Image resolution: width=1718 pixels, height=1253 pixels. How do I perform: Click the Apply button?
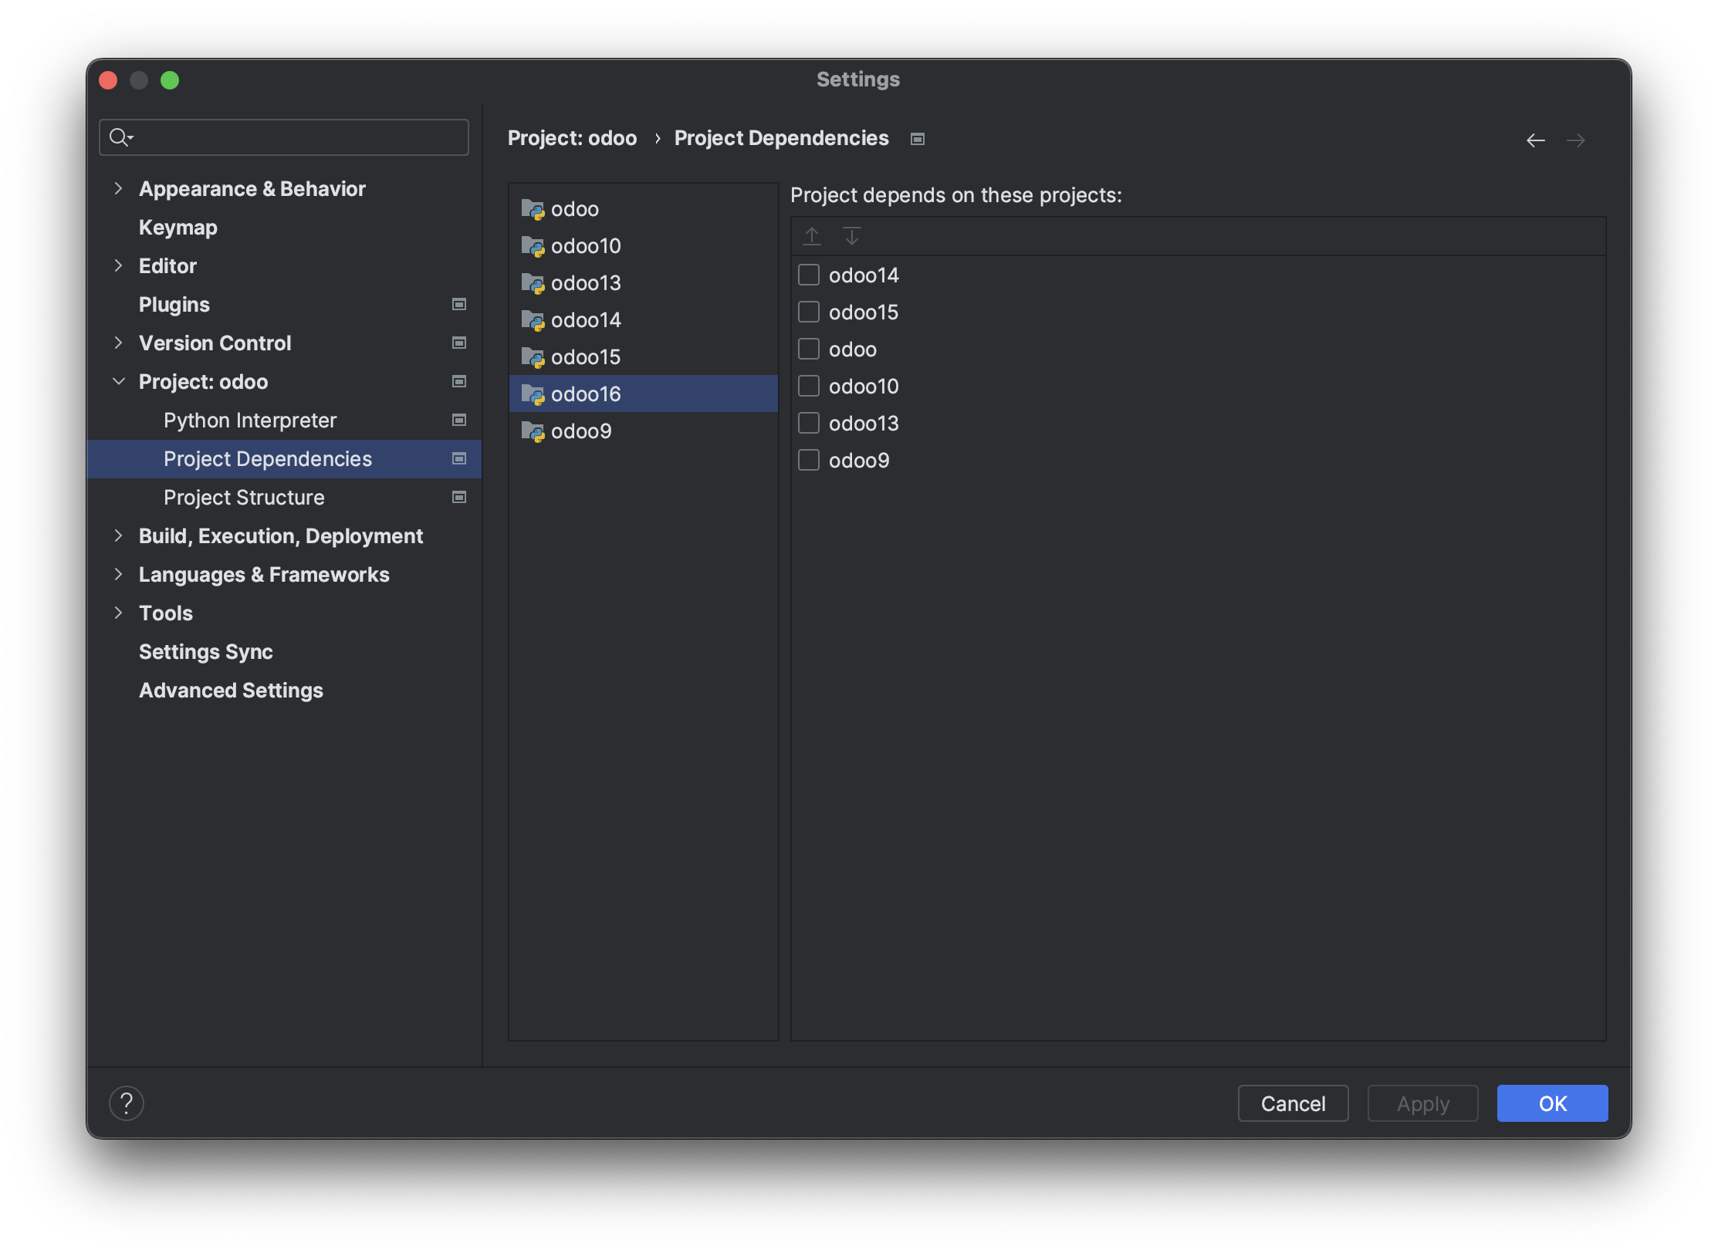pos(1422,1103)
